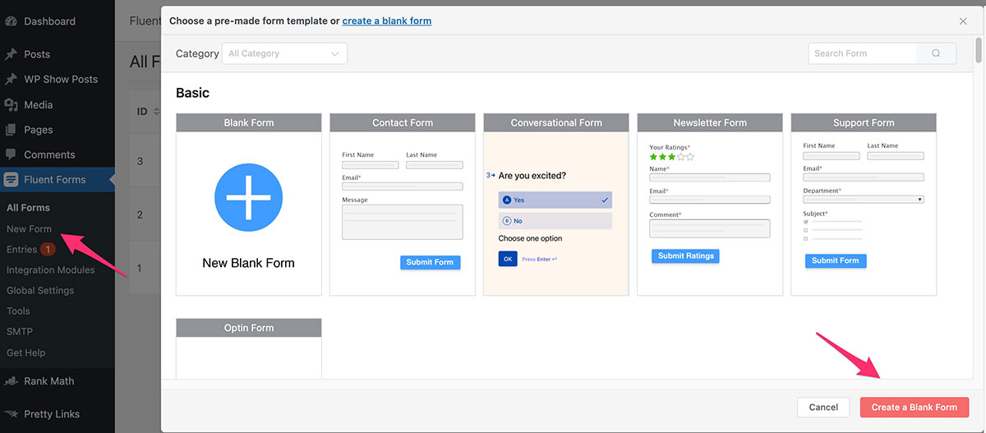
Task: Click the Cancel button
Action: (823, 407)
